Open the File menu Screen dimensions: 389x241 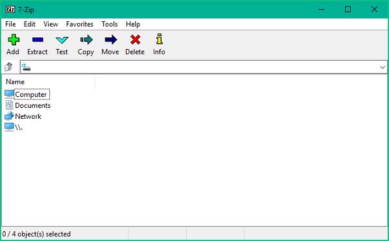(10, 24)
